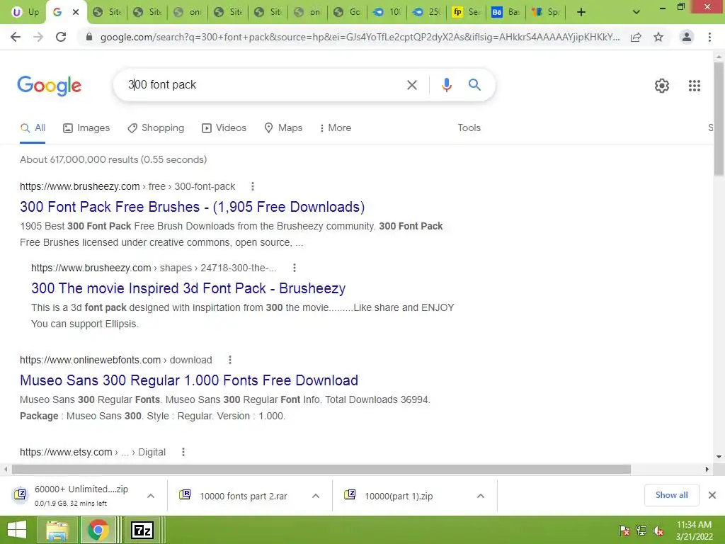Open the Google apps grid
The width and height of the screenshot is (725, 544).
(x=694, y=85)
